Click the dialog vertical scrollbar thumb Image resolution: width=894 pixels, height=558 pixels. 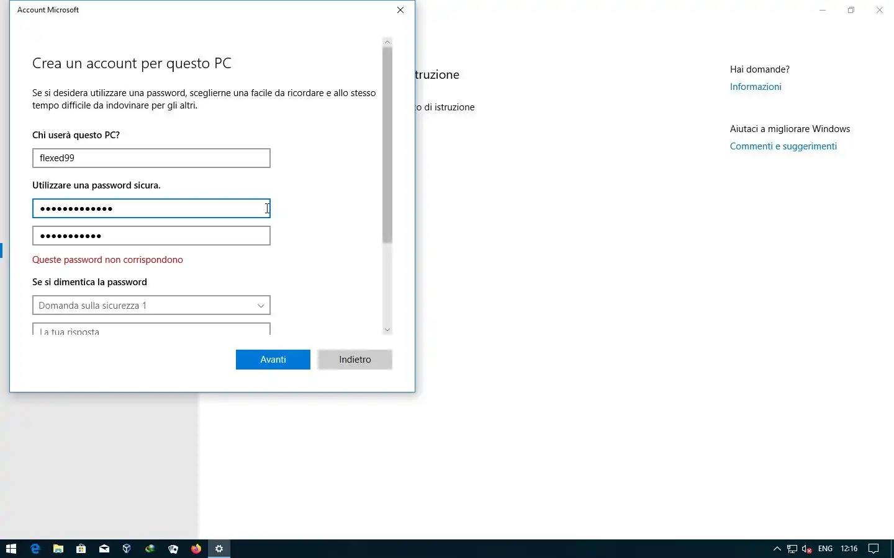click(387, 145)
